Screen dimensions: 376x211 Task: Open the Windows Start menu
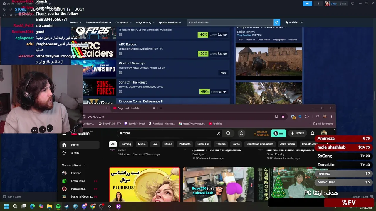tap(6, 206)
